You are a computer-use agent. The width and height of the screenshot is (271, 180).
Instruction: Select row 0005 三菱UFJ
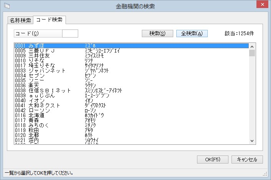pos(131,51)
